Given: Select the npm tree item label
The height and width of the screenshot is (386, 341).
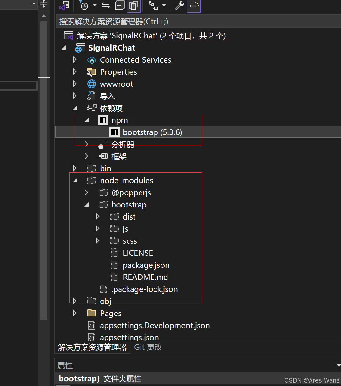Looking at the screenshot, I should point(120,120).
